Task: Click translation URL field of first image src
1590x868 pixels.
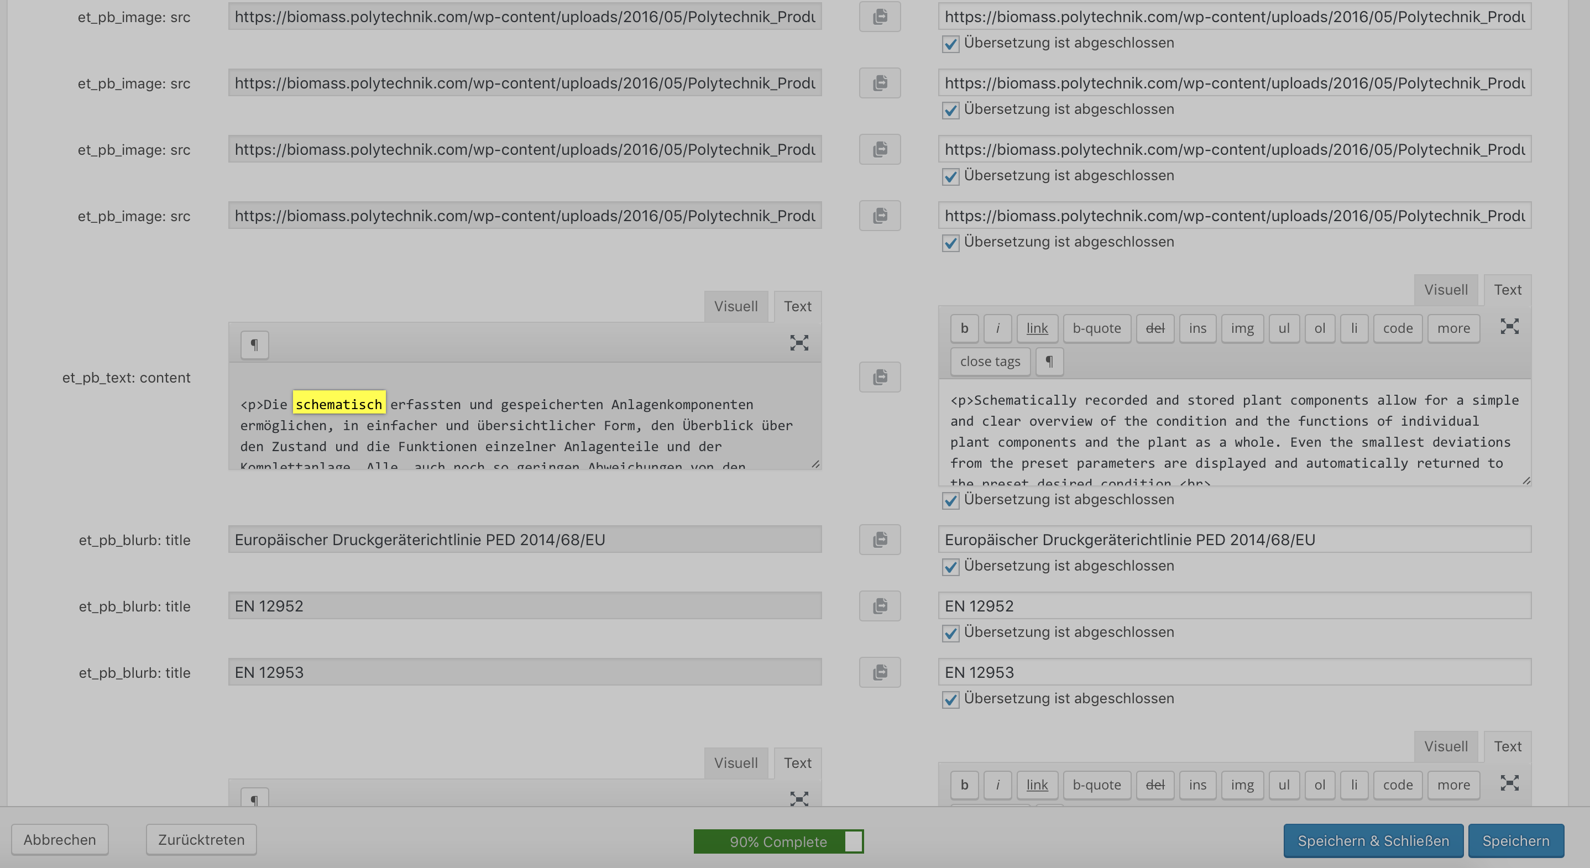Action: 1235,17
